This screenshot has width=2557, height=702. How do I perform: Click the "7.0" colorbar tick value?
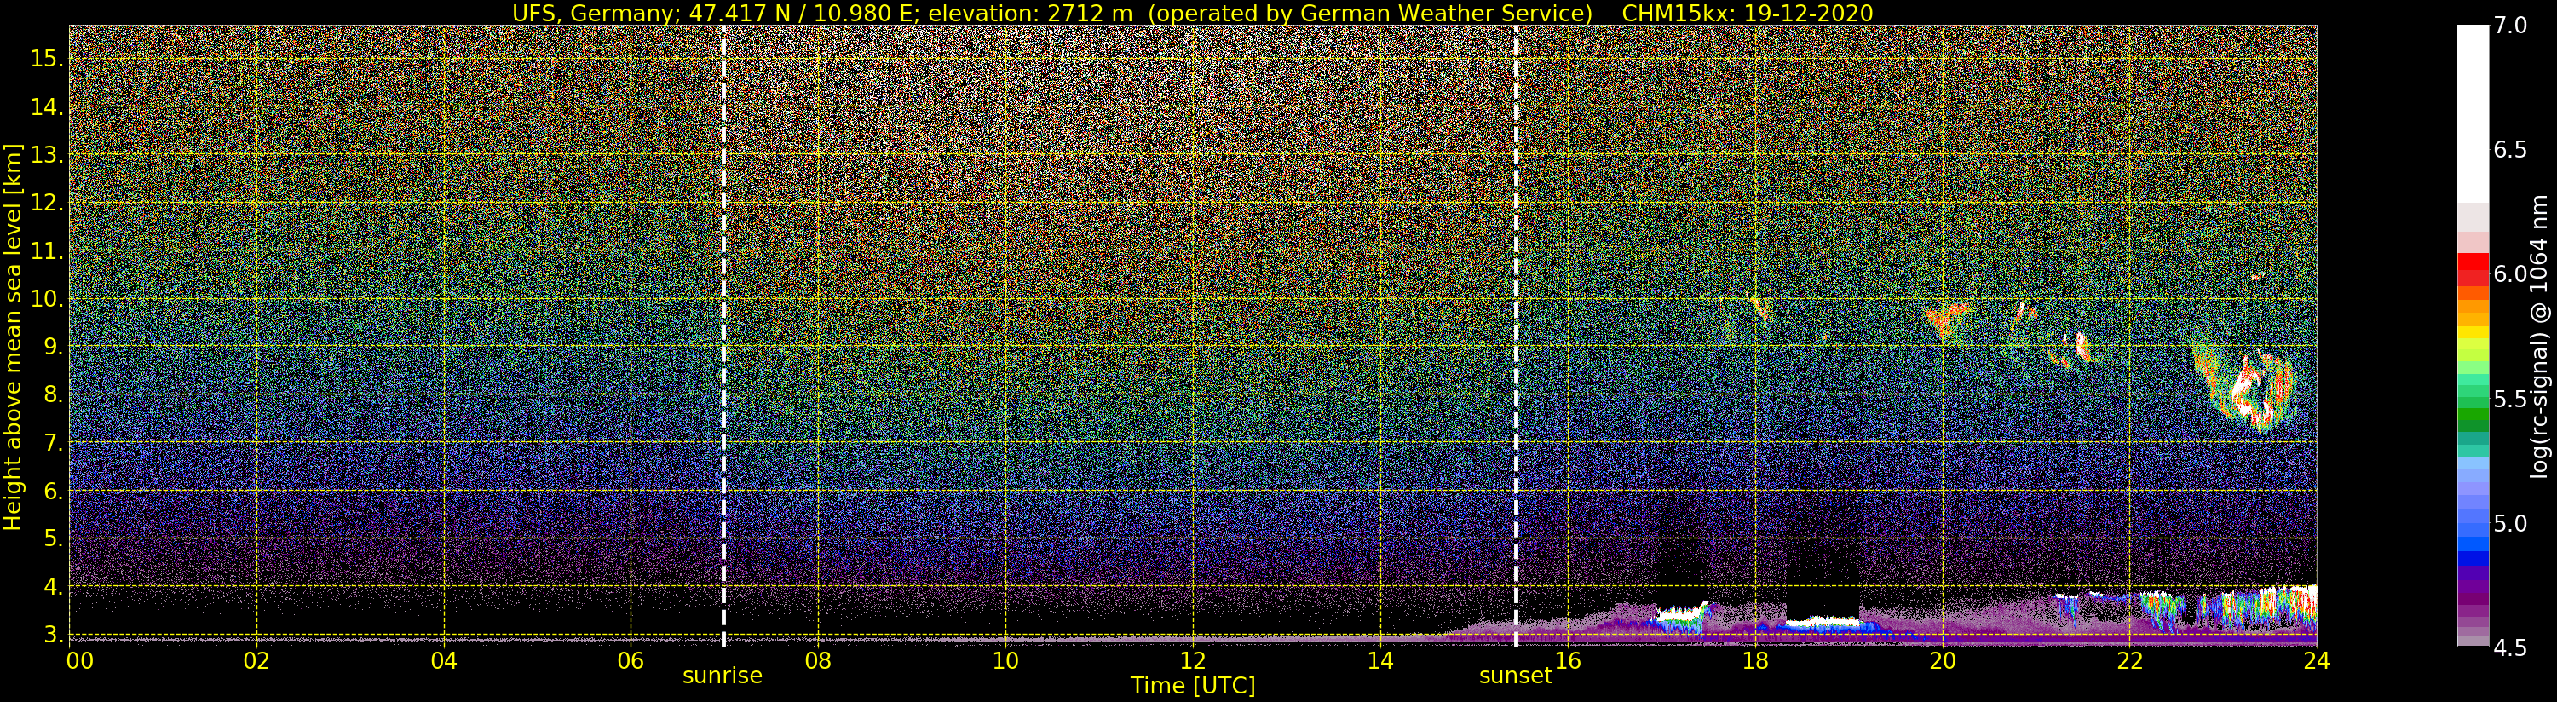click(x=2509, y=26)
